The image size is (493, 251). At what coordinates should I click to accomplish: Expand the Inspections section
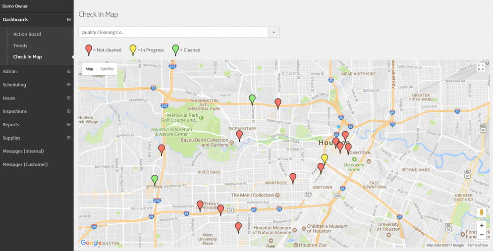click(68, 111)
